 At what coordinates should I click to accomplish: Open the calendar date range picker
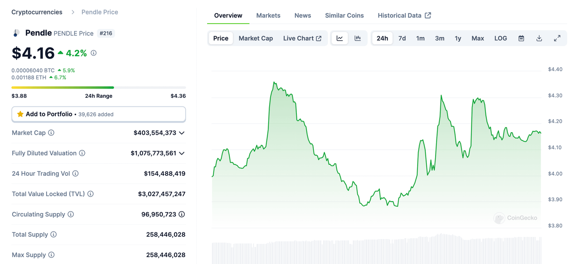pyautogui.click(x=521, y=38)
